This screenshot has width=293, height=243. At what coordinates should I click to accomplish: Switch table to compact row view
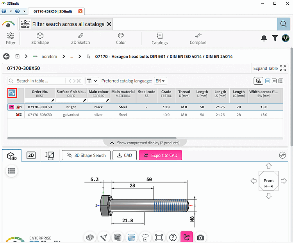tap(281, 81)
